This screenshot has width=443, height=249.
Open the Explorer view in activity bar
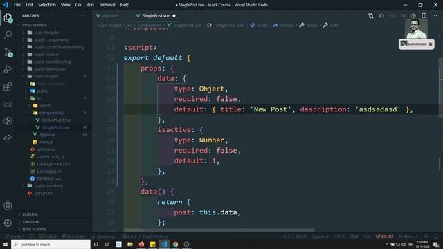[x=8, y=18]
